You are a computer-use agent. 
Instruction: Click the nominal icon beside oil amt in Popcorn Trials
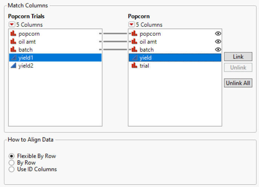pos(14,42)
